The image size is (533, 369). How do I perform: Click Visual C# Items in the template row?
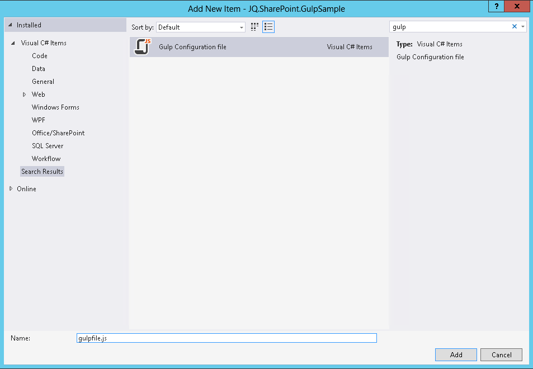(x=350, y=47)
